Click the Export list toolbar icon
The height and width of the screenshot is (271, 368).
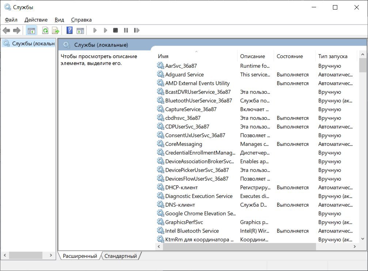point(56,30)
